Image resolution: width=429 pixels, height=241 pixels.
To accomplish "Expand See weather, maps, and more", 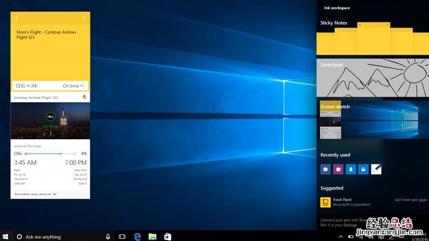I will click(x=36, y=194).
